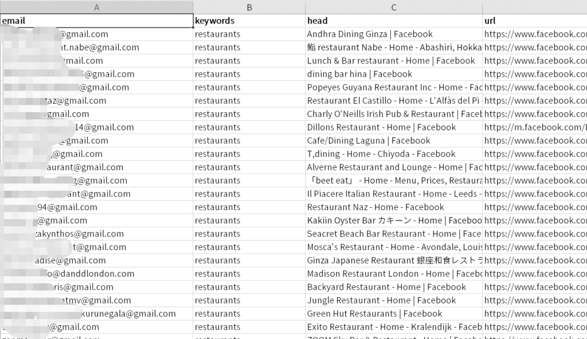587x339 pixels.
Task: Select column A header
Action: point(96,7)
